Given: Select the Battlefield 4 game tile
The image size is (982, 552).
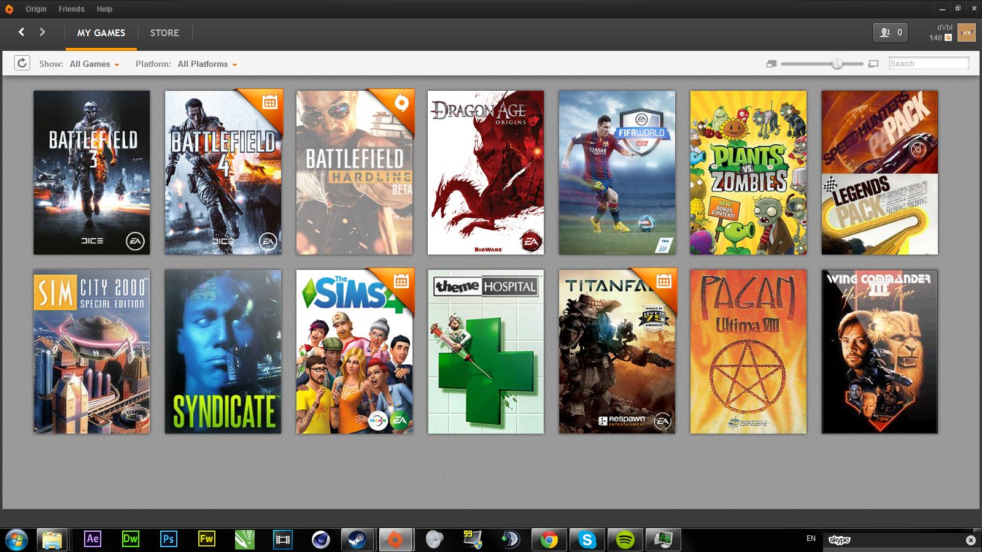Looking at the screenshot, I should click(x=223, y=172).
